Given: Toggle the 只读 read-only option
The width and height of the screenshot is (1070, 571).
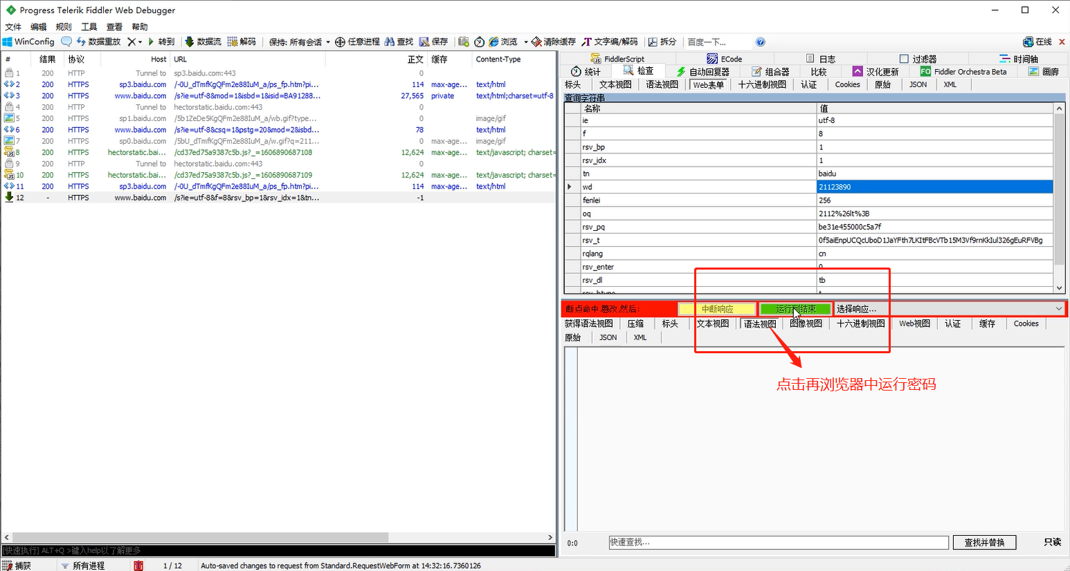Looking at the screenshot, I should click(x=1052, y=543).
